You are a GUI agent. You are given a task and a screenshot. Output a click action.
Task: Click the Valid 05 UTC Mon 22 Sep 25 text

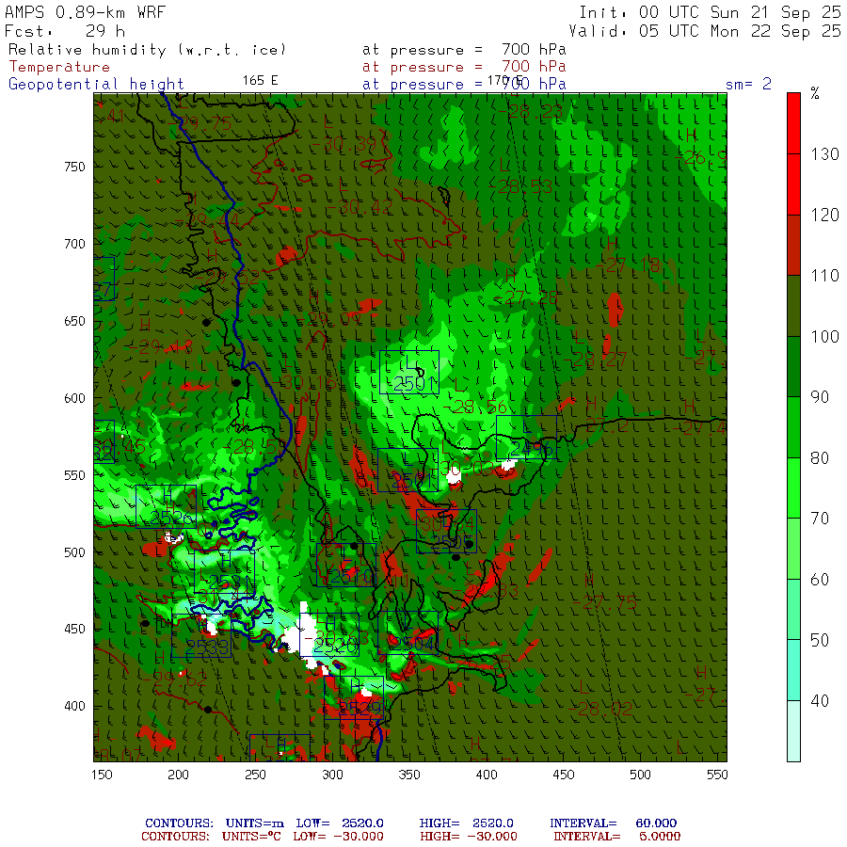point(704,31)
